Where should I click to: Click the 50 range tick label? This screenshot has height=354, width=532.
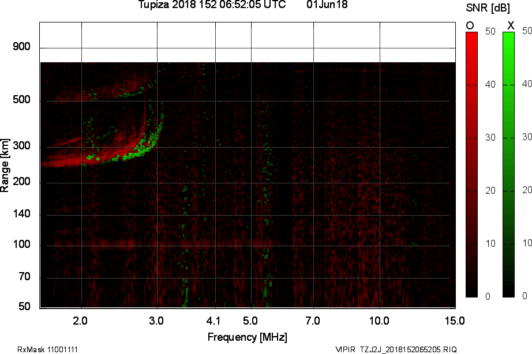[24, 307]
